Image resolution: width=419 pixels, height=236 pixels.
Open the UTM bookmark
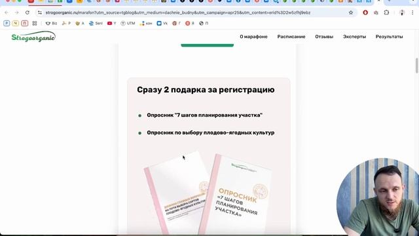point(128,24)
